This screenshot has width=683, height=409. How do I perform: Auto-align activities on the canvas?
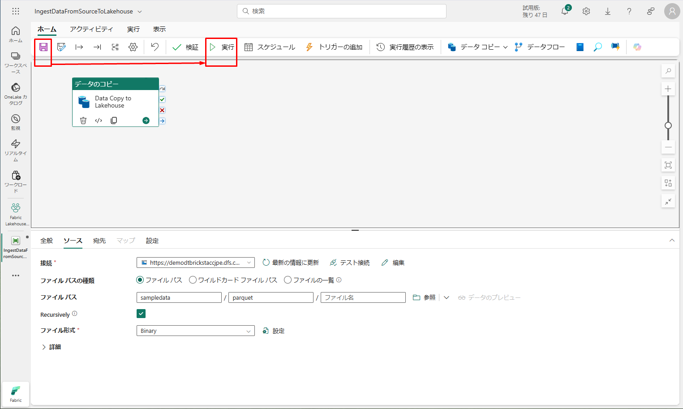(x=668, y=183)
